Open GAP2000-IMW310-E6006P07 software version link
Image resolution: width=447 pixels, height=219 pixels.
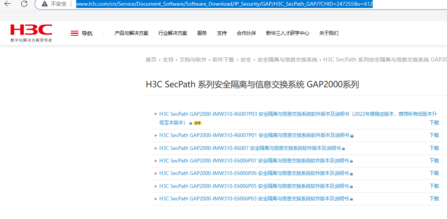[254, 161]
